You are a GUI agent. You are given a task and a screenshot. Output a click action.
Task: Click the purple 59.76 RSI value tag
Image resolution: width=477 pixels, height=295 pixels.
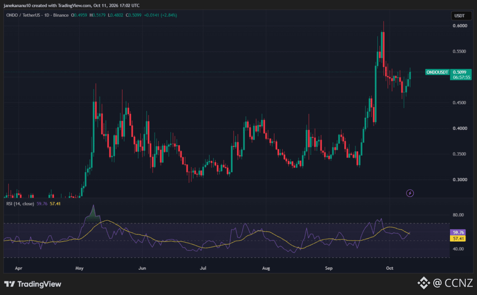pyautogui.click(x=458, y=232)
